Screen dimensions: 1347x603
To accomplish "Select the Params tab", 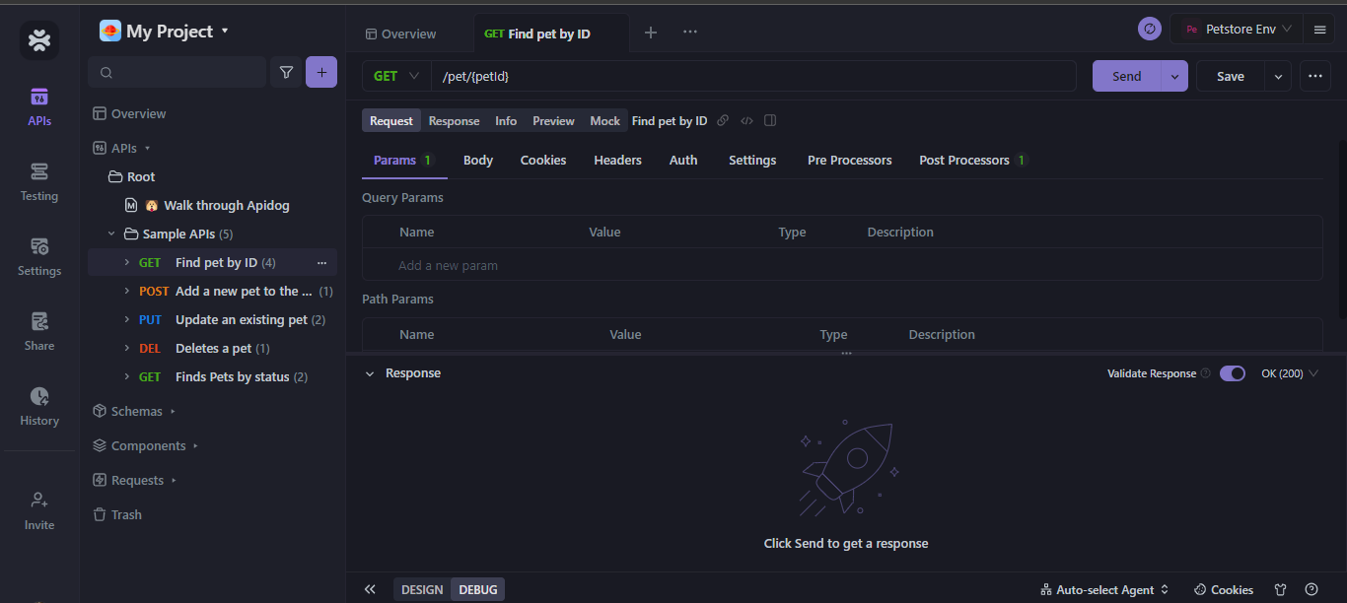I will pyautogui.click(x=402, y=160).
